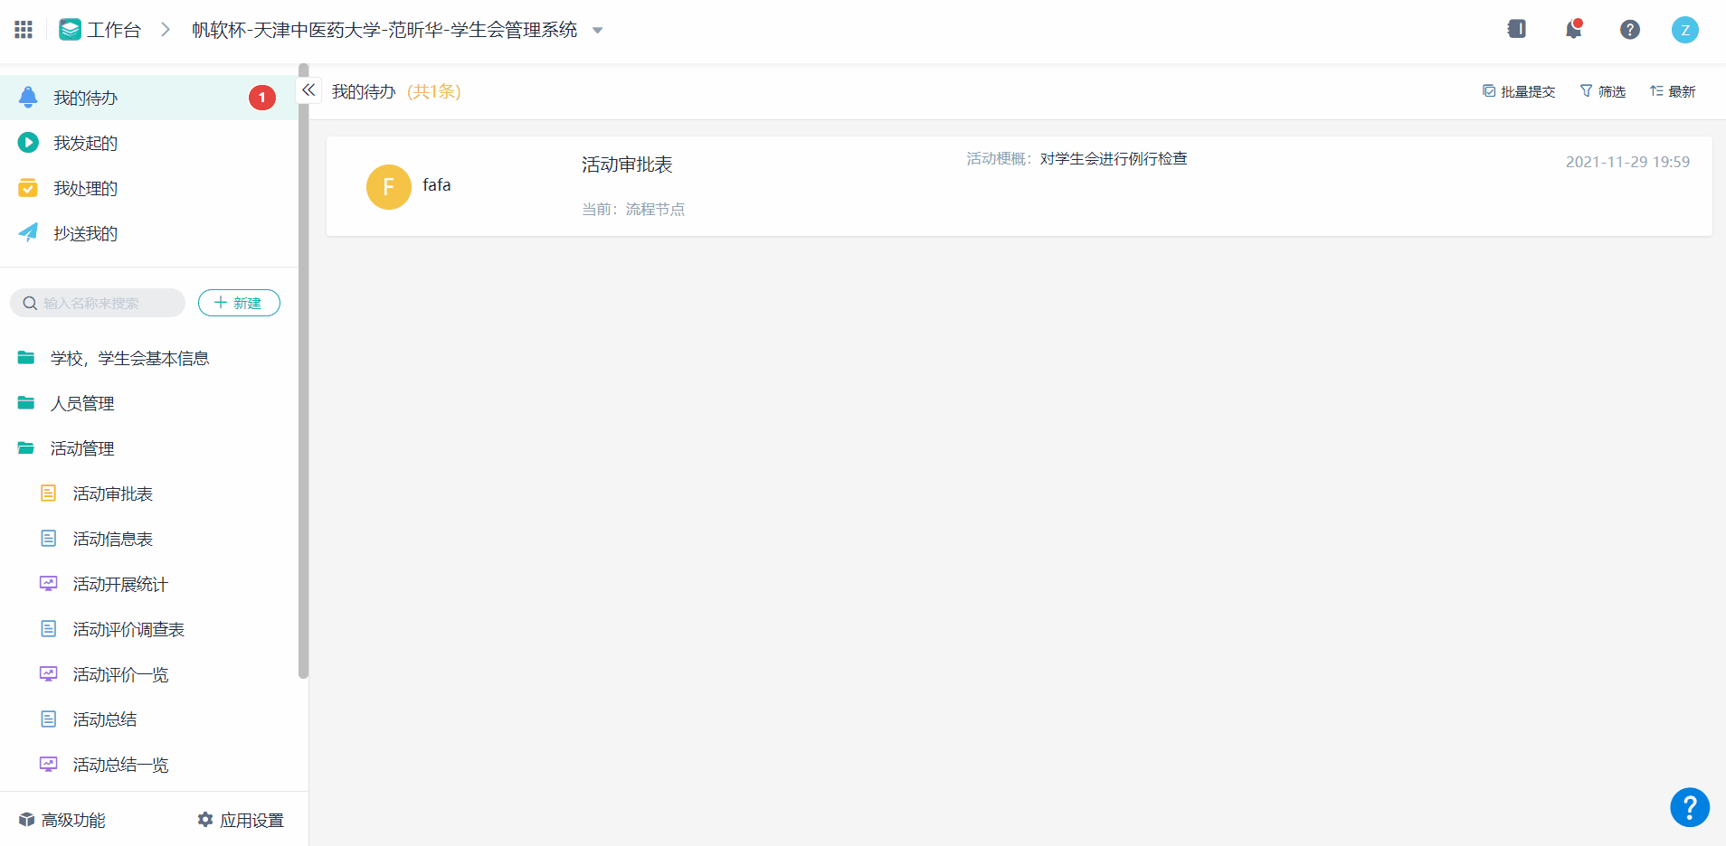The height and width of the screenshot is (846, 1726).
Task: Open the help question mark icon in header
Action: point(1629,30)
